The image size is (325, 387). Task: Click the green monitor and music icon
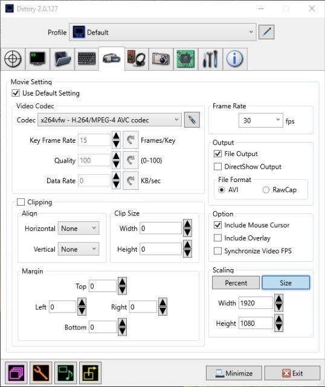pos(65,372)
